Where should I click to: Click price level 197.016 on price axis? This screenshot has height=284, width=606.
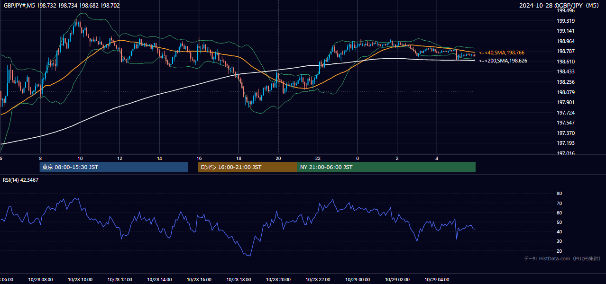(x=566, y=153)
